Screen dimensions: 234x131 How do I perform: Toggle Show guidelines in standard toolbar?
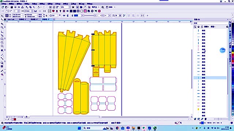coord(84,7)
